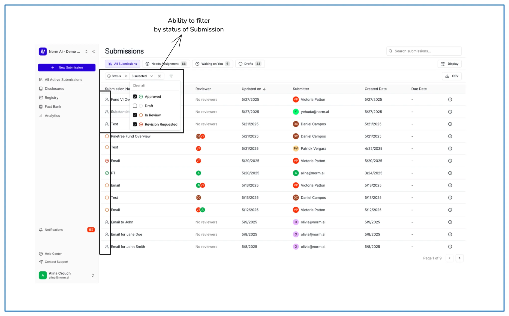The image size is (509, 316).
Task: Click assign icon for Email for John Smith
Action: click(x=107, y=246)
